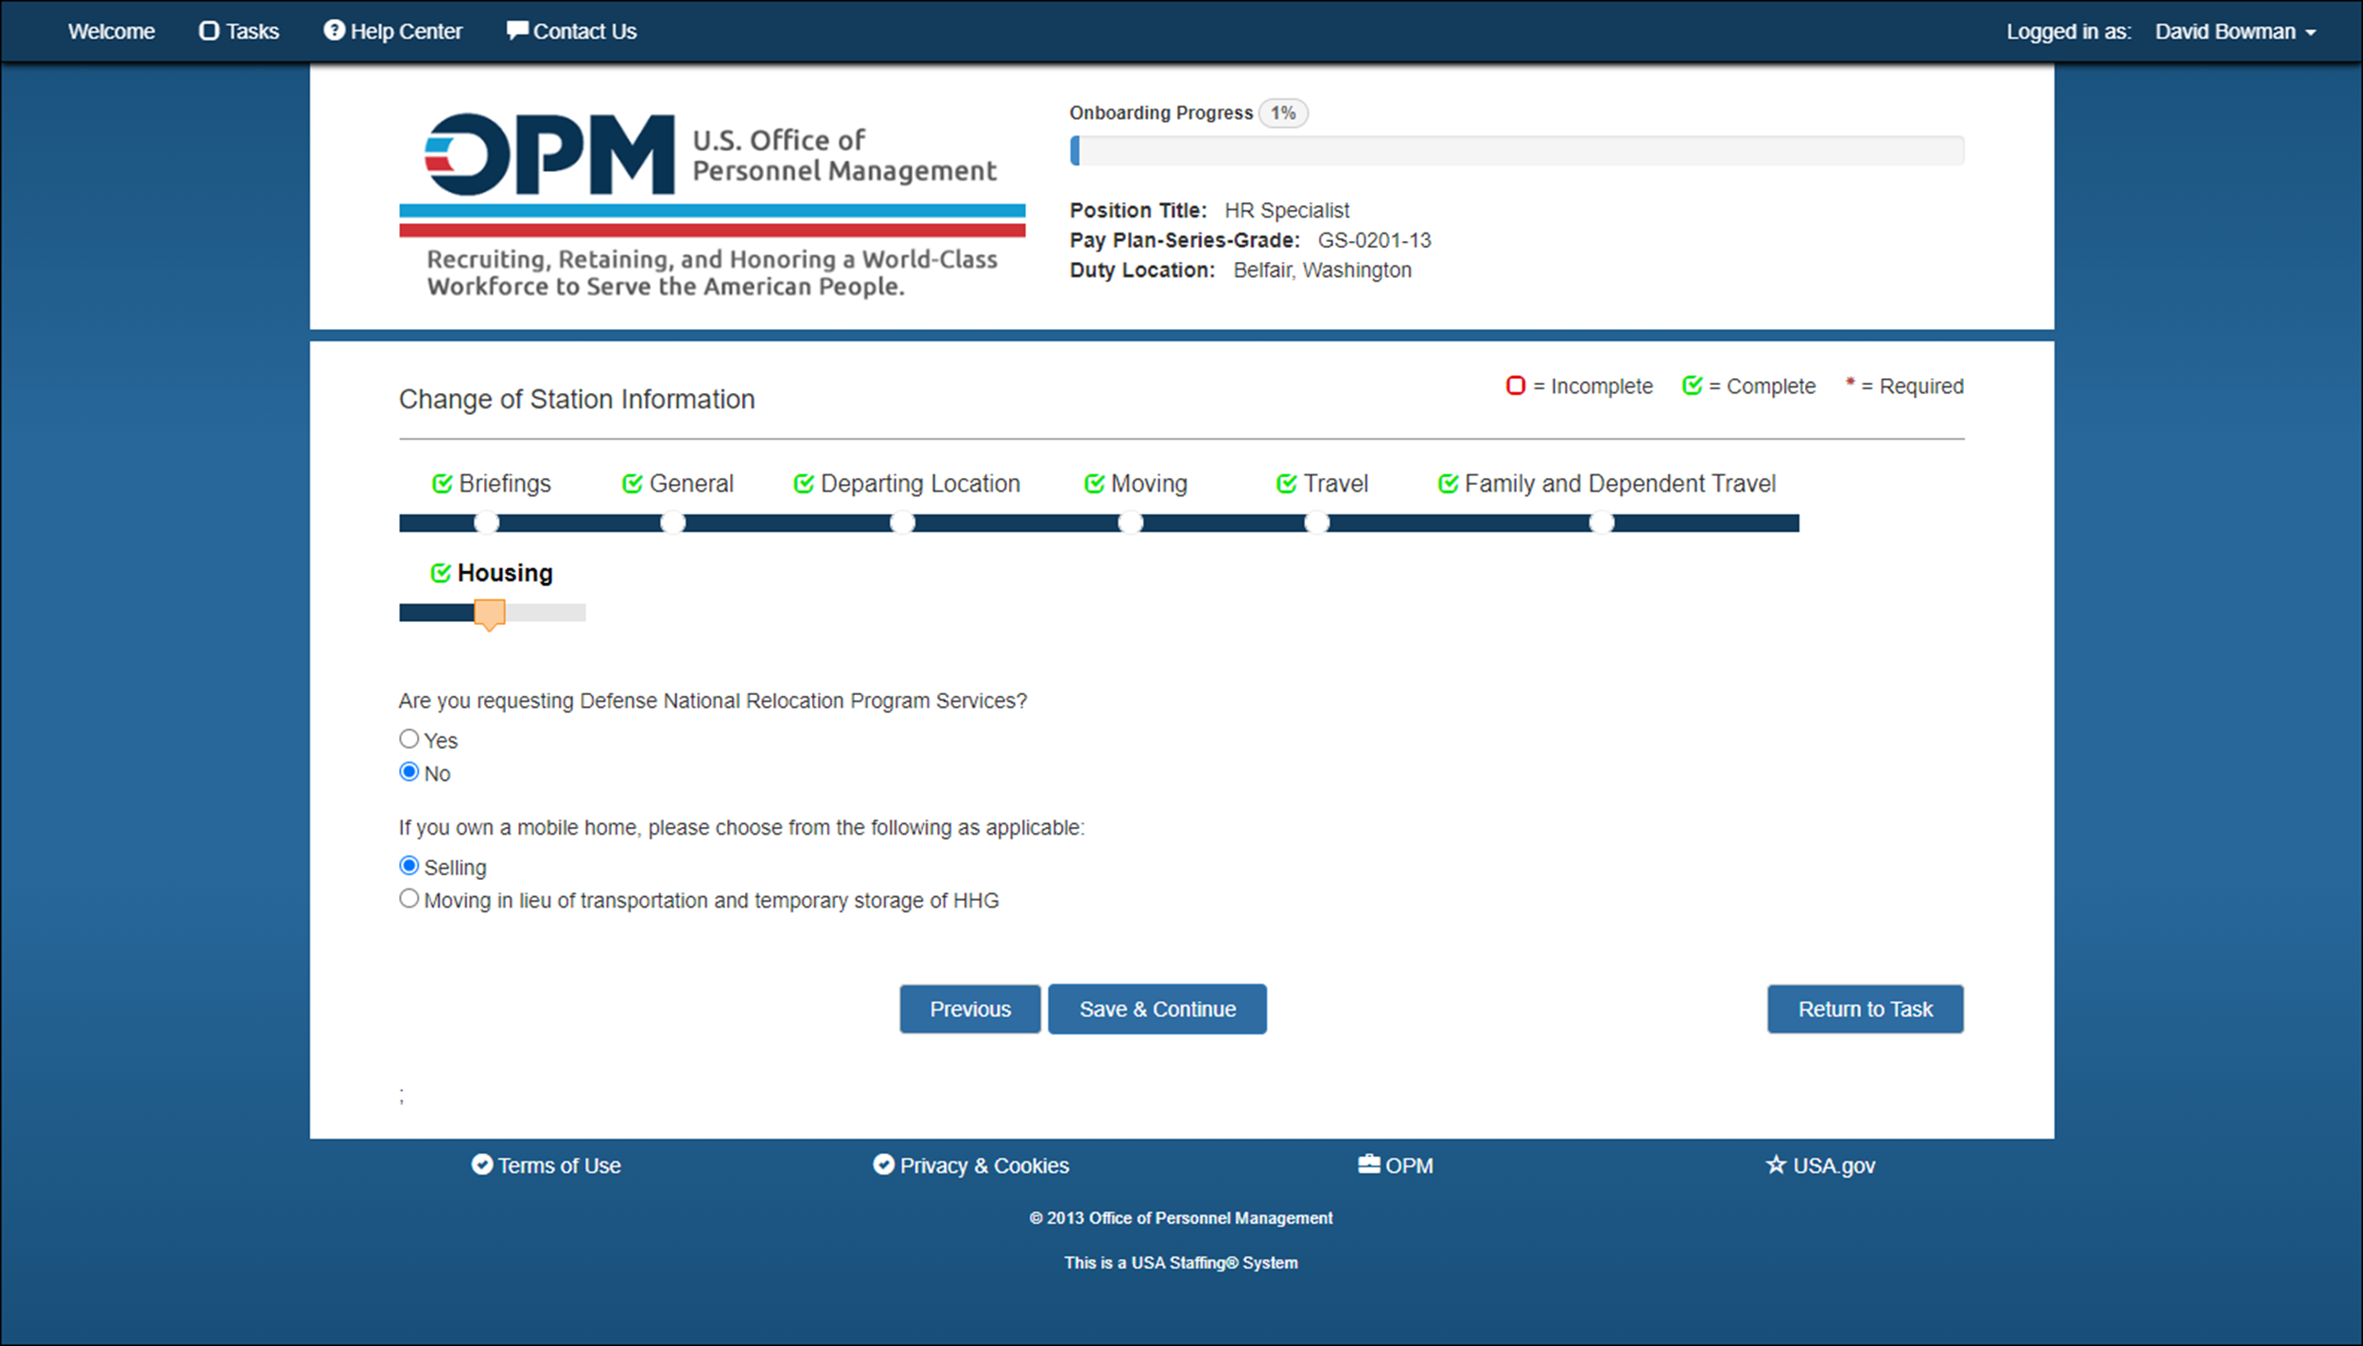Click the Return to Task button
This screenshot has width=2363, height=1346.
tap(1865, 1009)
